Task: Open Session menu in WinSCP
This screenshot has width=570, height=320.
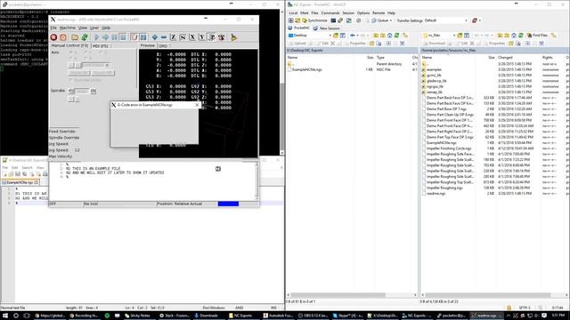Action: coord(348,12)
